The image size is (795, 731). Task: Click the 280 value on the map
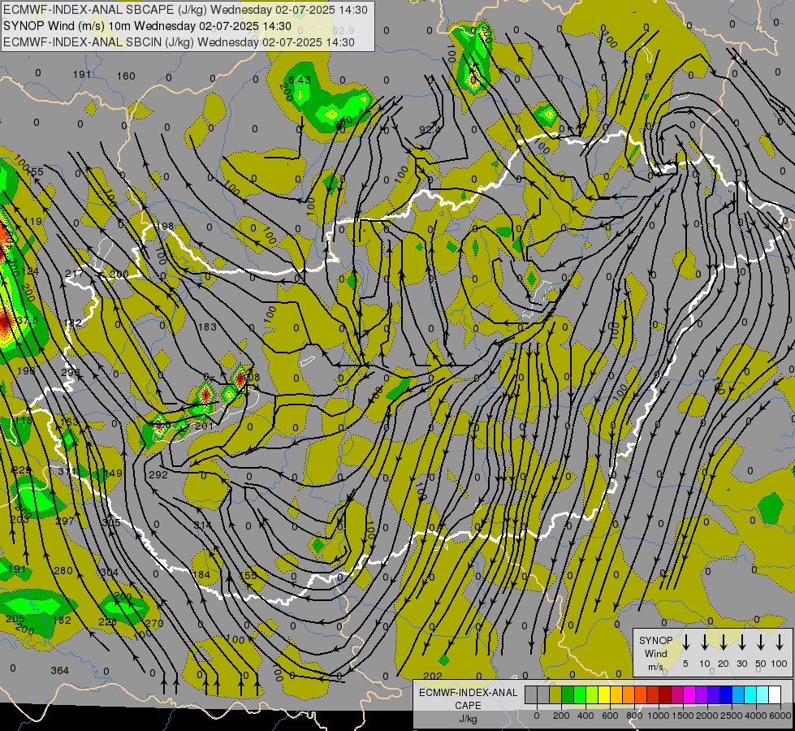(63, 571)
